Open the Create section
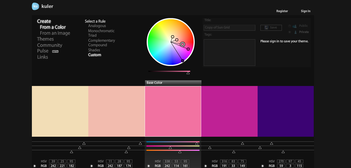Image resolution: width=351 pixels, height=168 pixels. tap(44, 21)
